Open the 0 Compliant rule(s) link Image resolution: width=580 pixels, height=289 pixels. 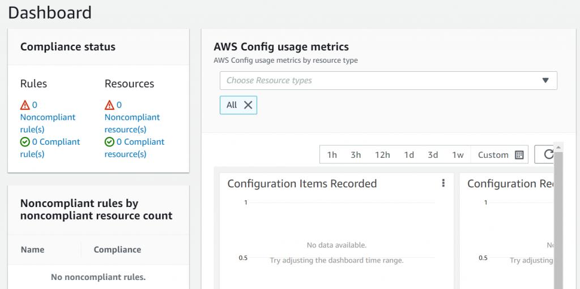(x=50, y=148)
